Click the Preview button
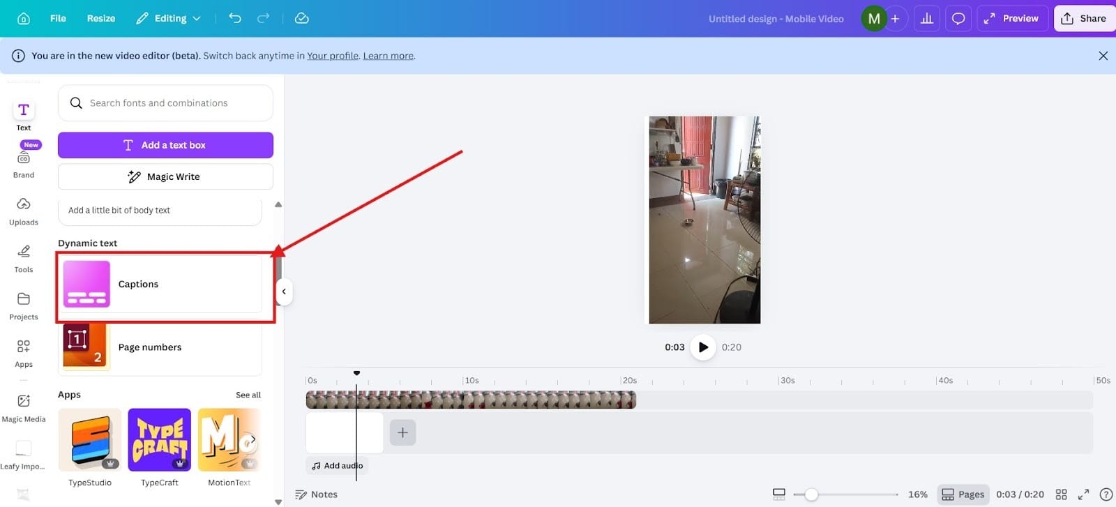This screenshot has height=507, width=1116. pyautogui.click(x=1012, y=19)
